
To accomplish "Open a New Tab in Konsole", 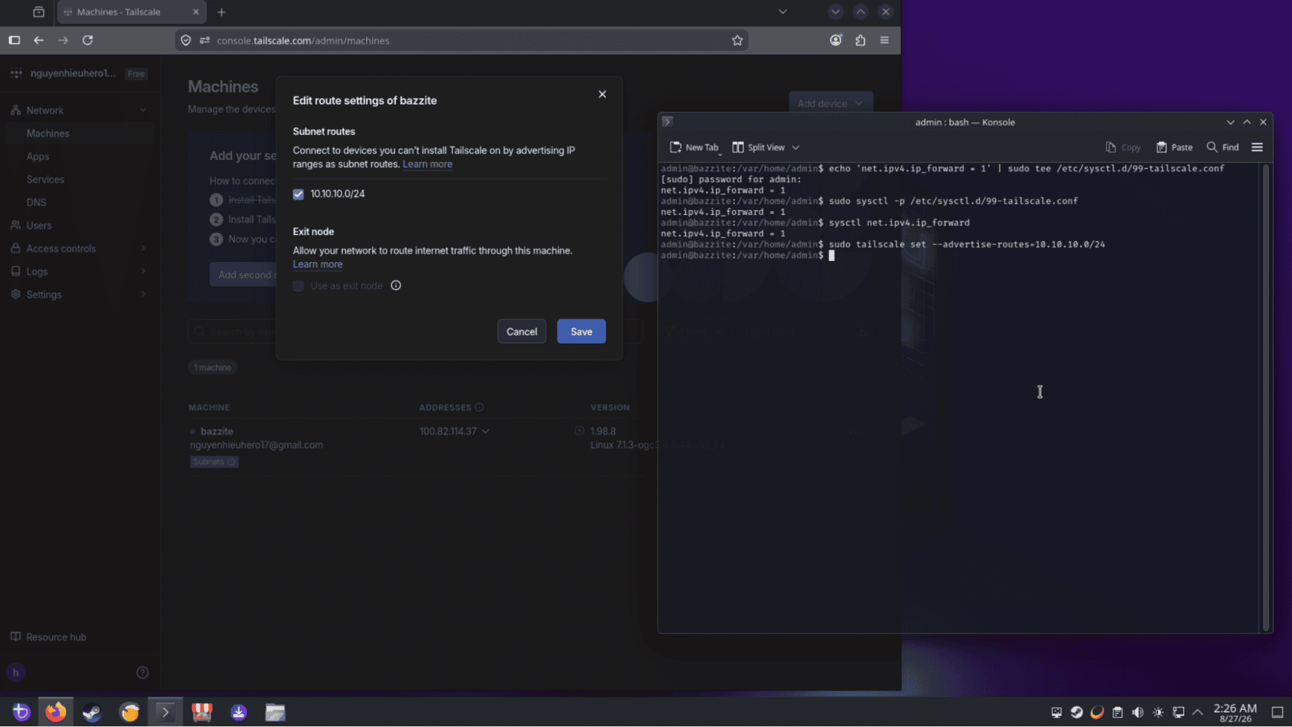I will (694, 147).
